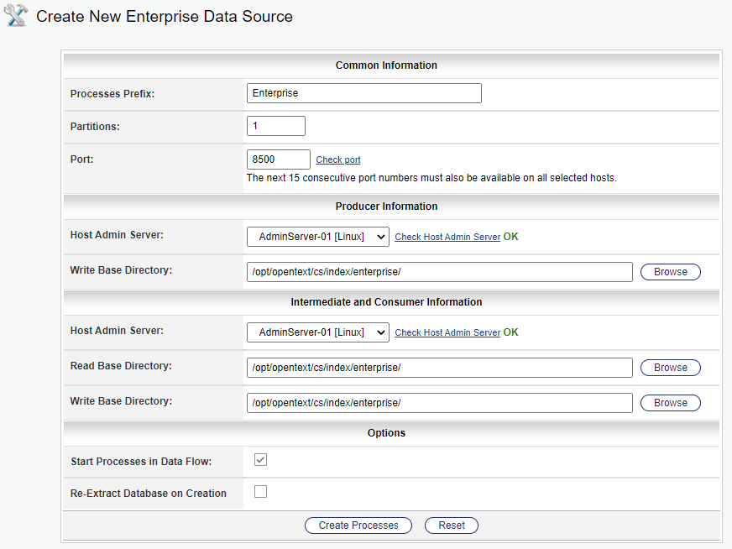The width and height of the screenshot is (732, 549).
Task: Toggle Start Processes in Data Flow checkbox
Action: 261,460
